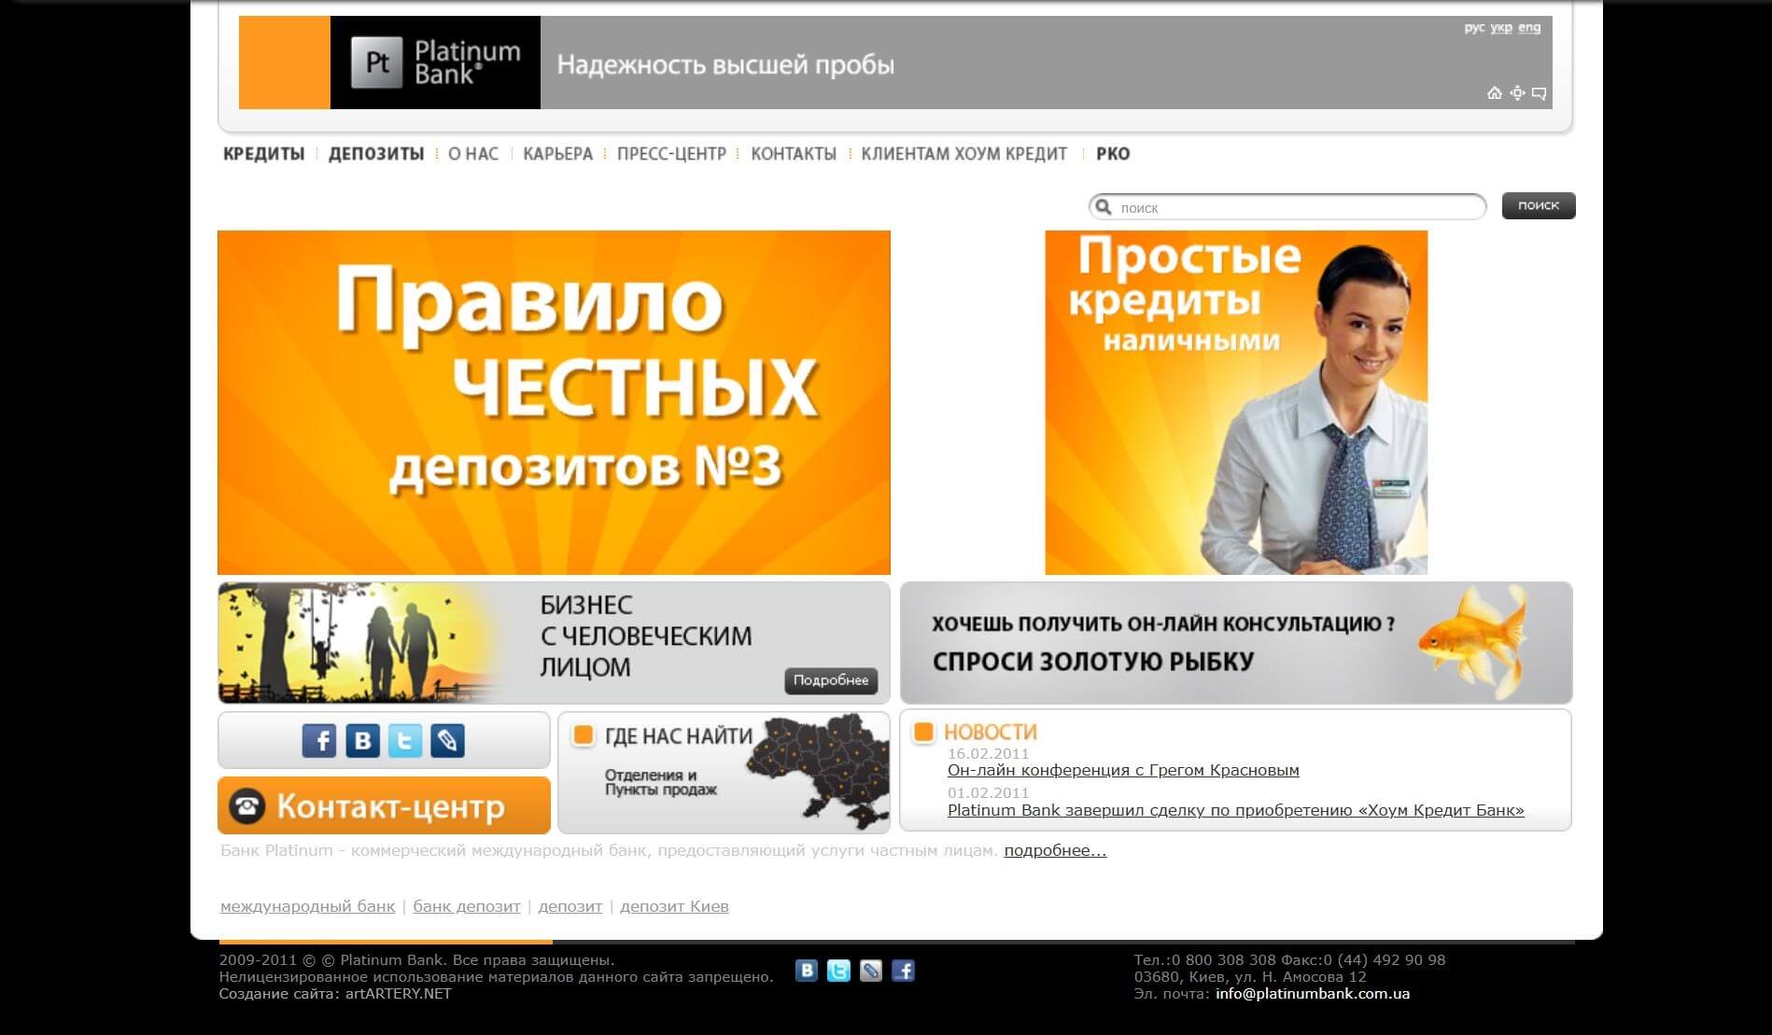Image resolution: width=1772 pixels, height=1035 pixels.
Task: Click the Подробнее button on business banner
Action: [831, 680]
